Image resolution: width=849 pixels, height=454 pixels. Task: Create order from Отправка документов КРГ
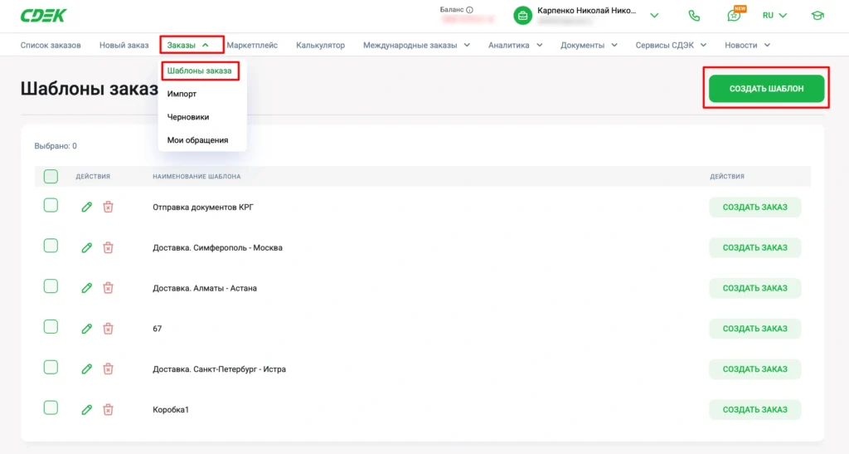[x=754, y=207]
